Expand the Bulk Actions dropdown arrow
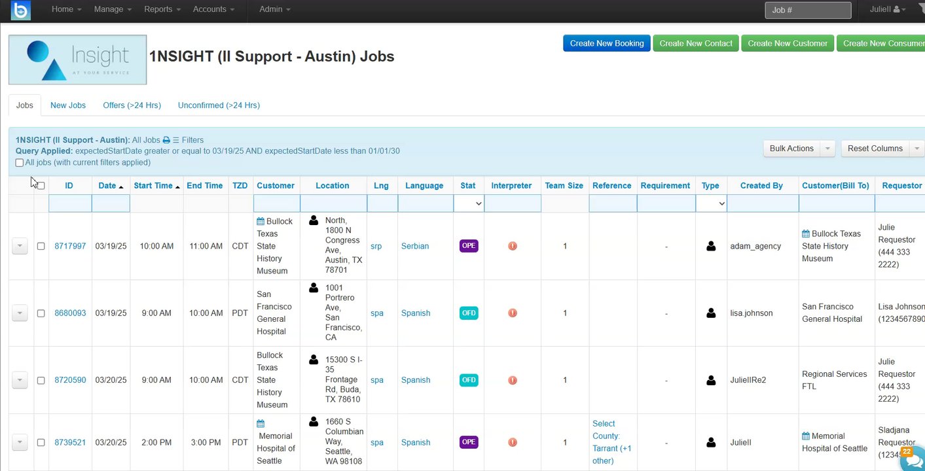Image resolution: width=925 pixels, height=471 pixels. tap(828, 148)
